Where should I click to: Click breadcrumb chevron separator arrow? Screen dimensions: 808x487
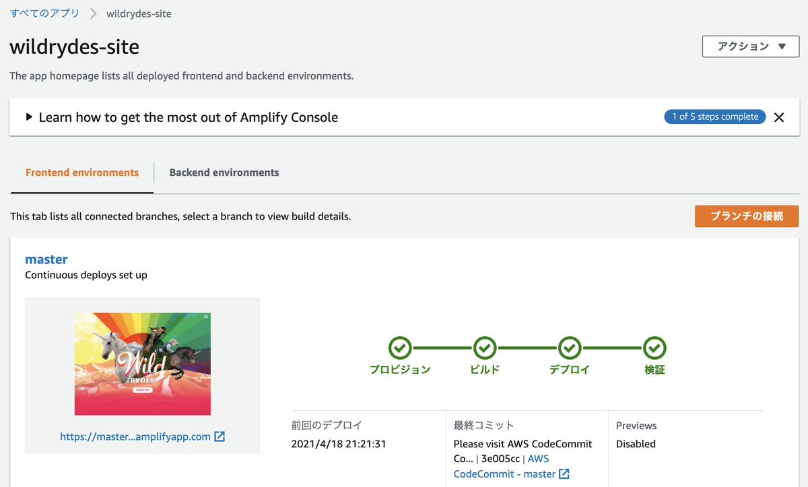[93, 13]
